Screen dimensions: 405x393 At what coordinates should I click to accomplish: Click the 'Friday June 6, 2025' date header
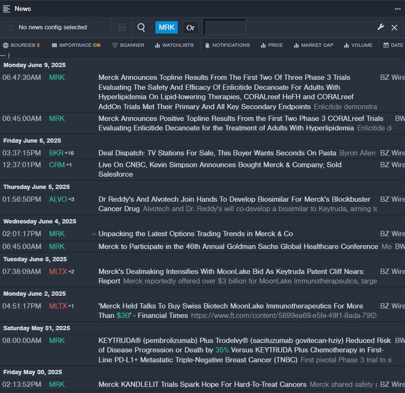(x=32, y=141)
